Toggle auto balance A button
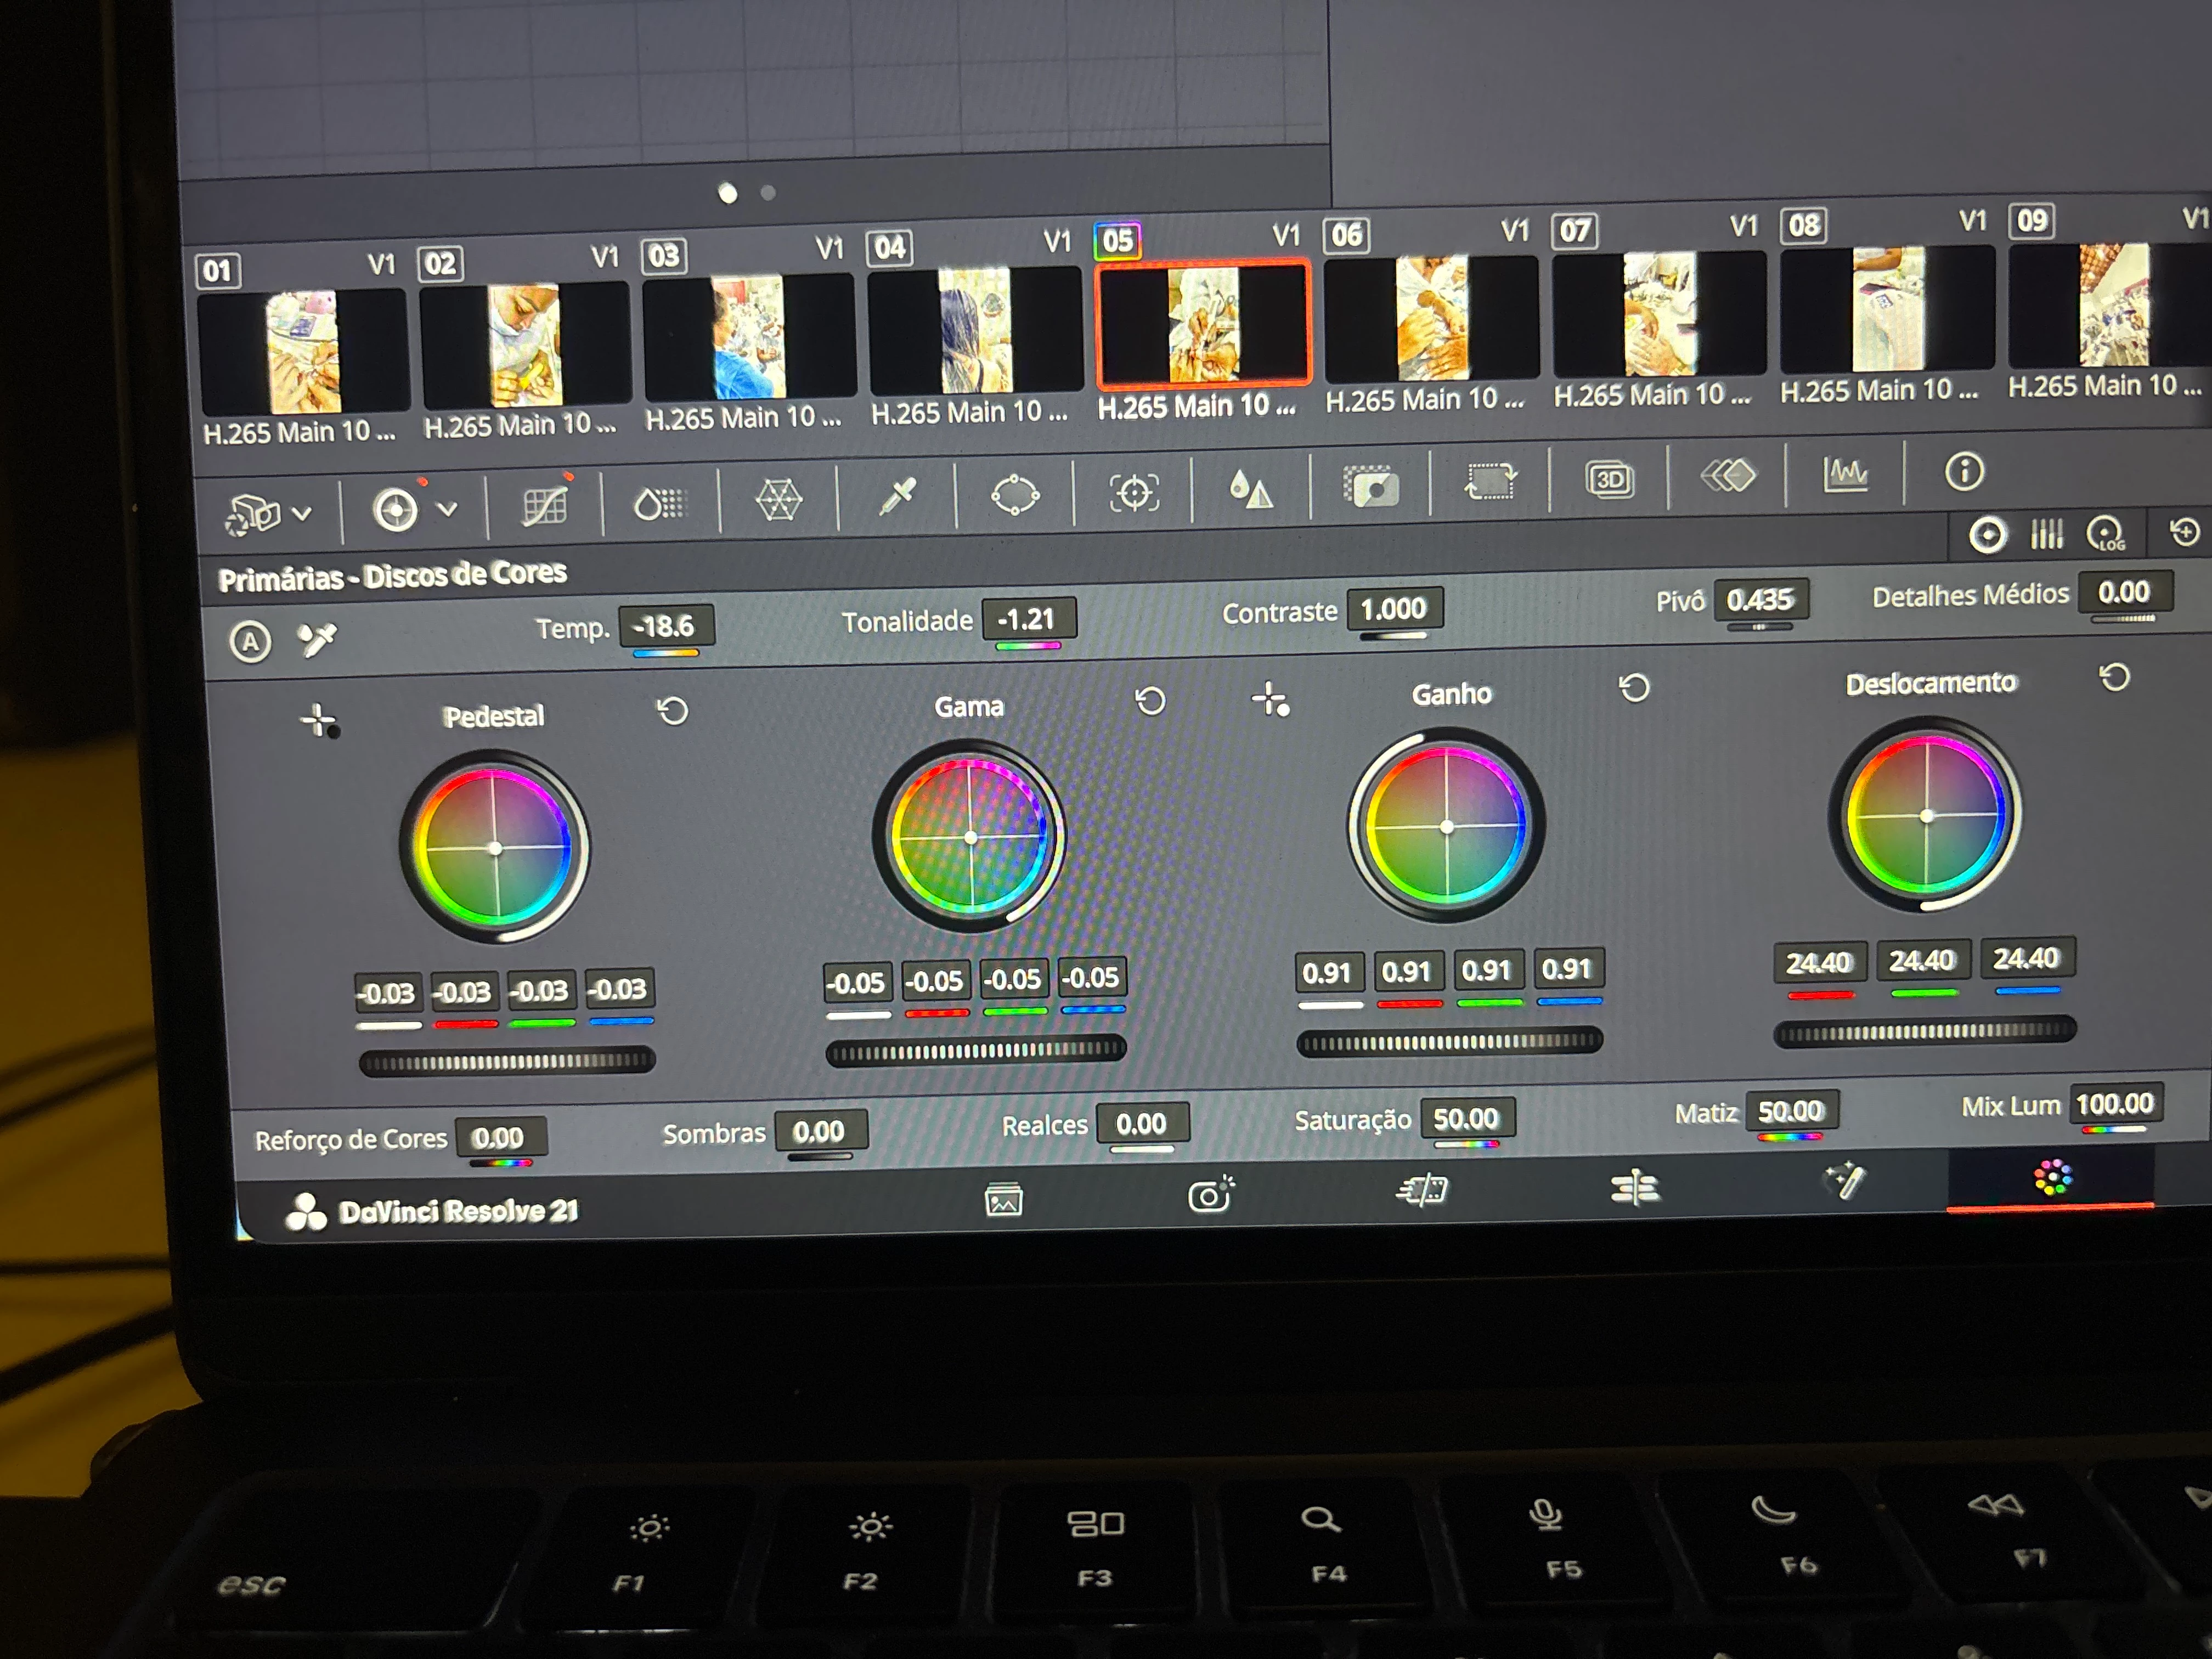This screenshot has height=1659, width=2212. pos(250,641)
